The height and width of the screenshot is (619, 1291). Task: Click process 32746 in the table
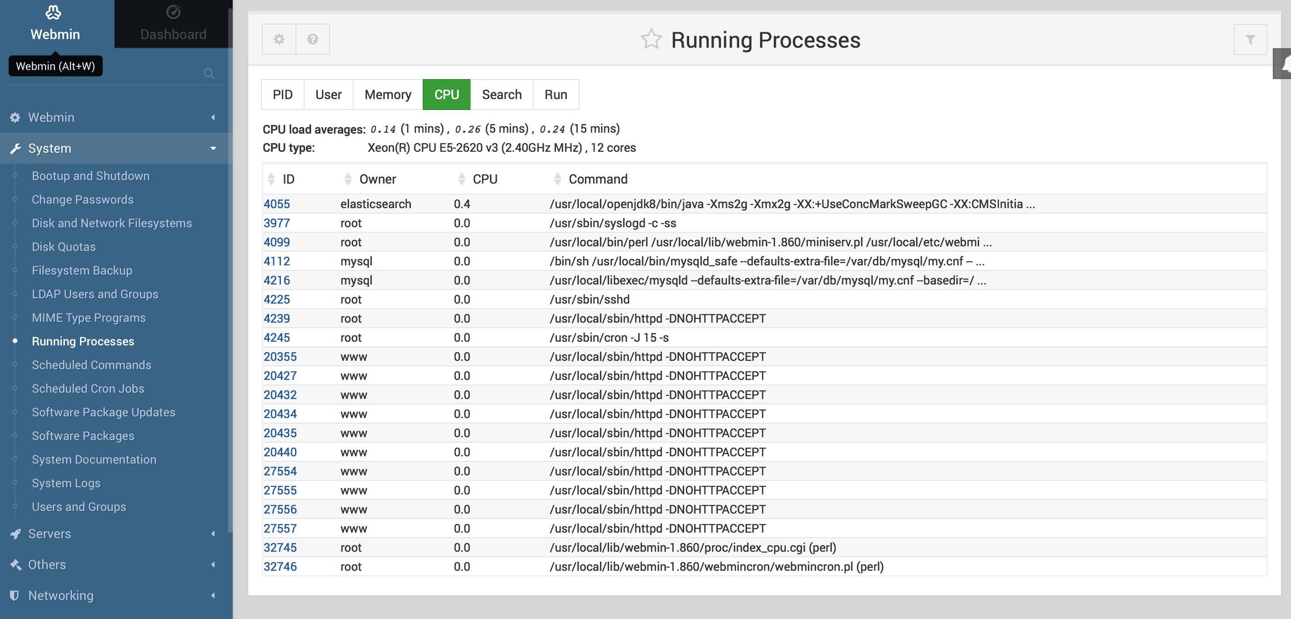pyautogui.click(x=280, y=567)
